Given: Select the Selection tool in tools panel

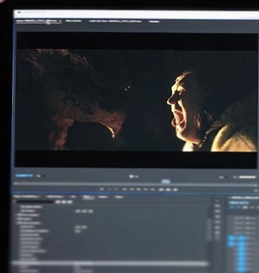Looking at the screenshot, I should [x=217, y=201].
